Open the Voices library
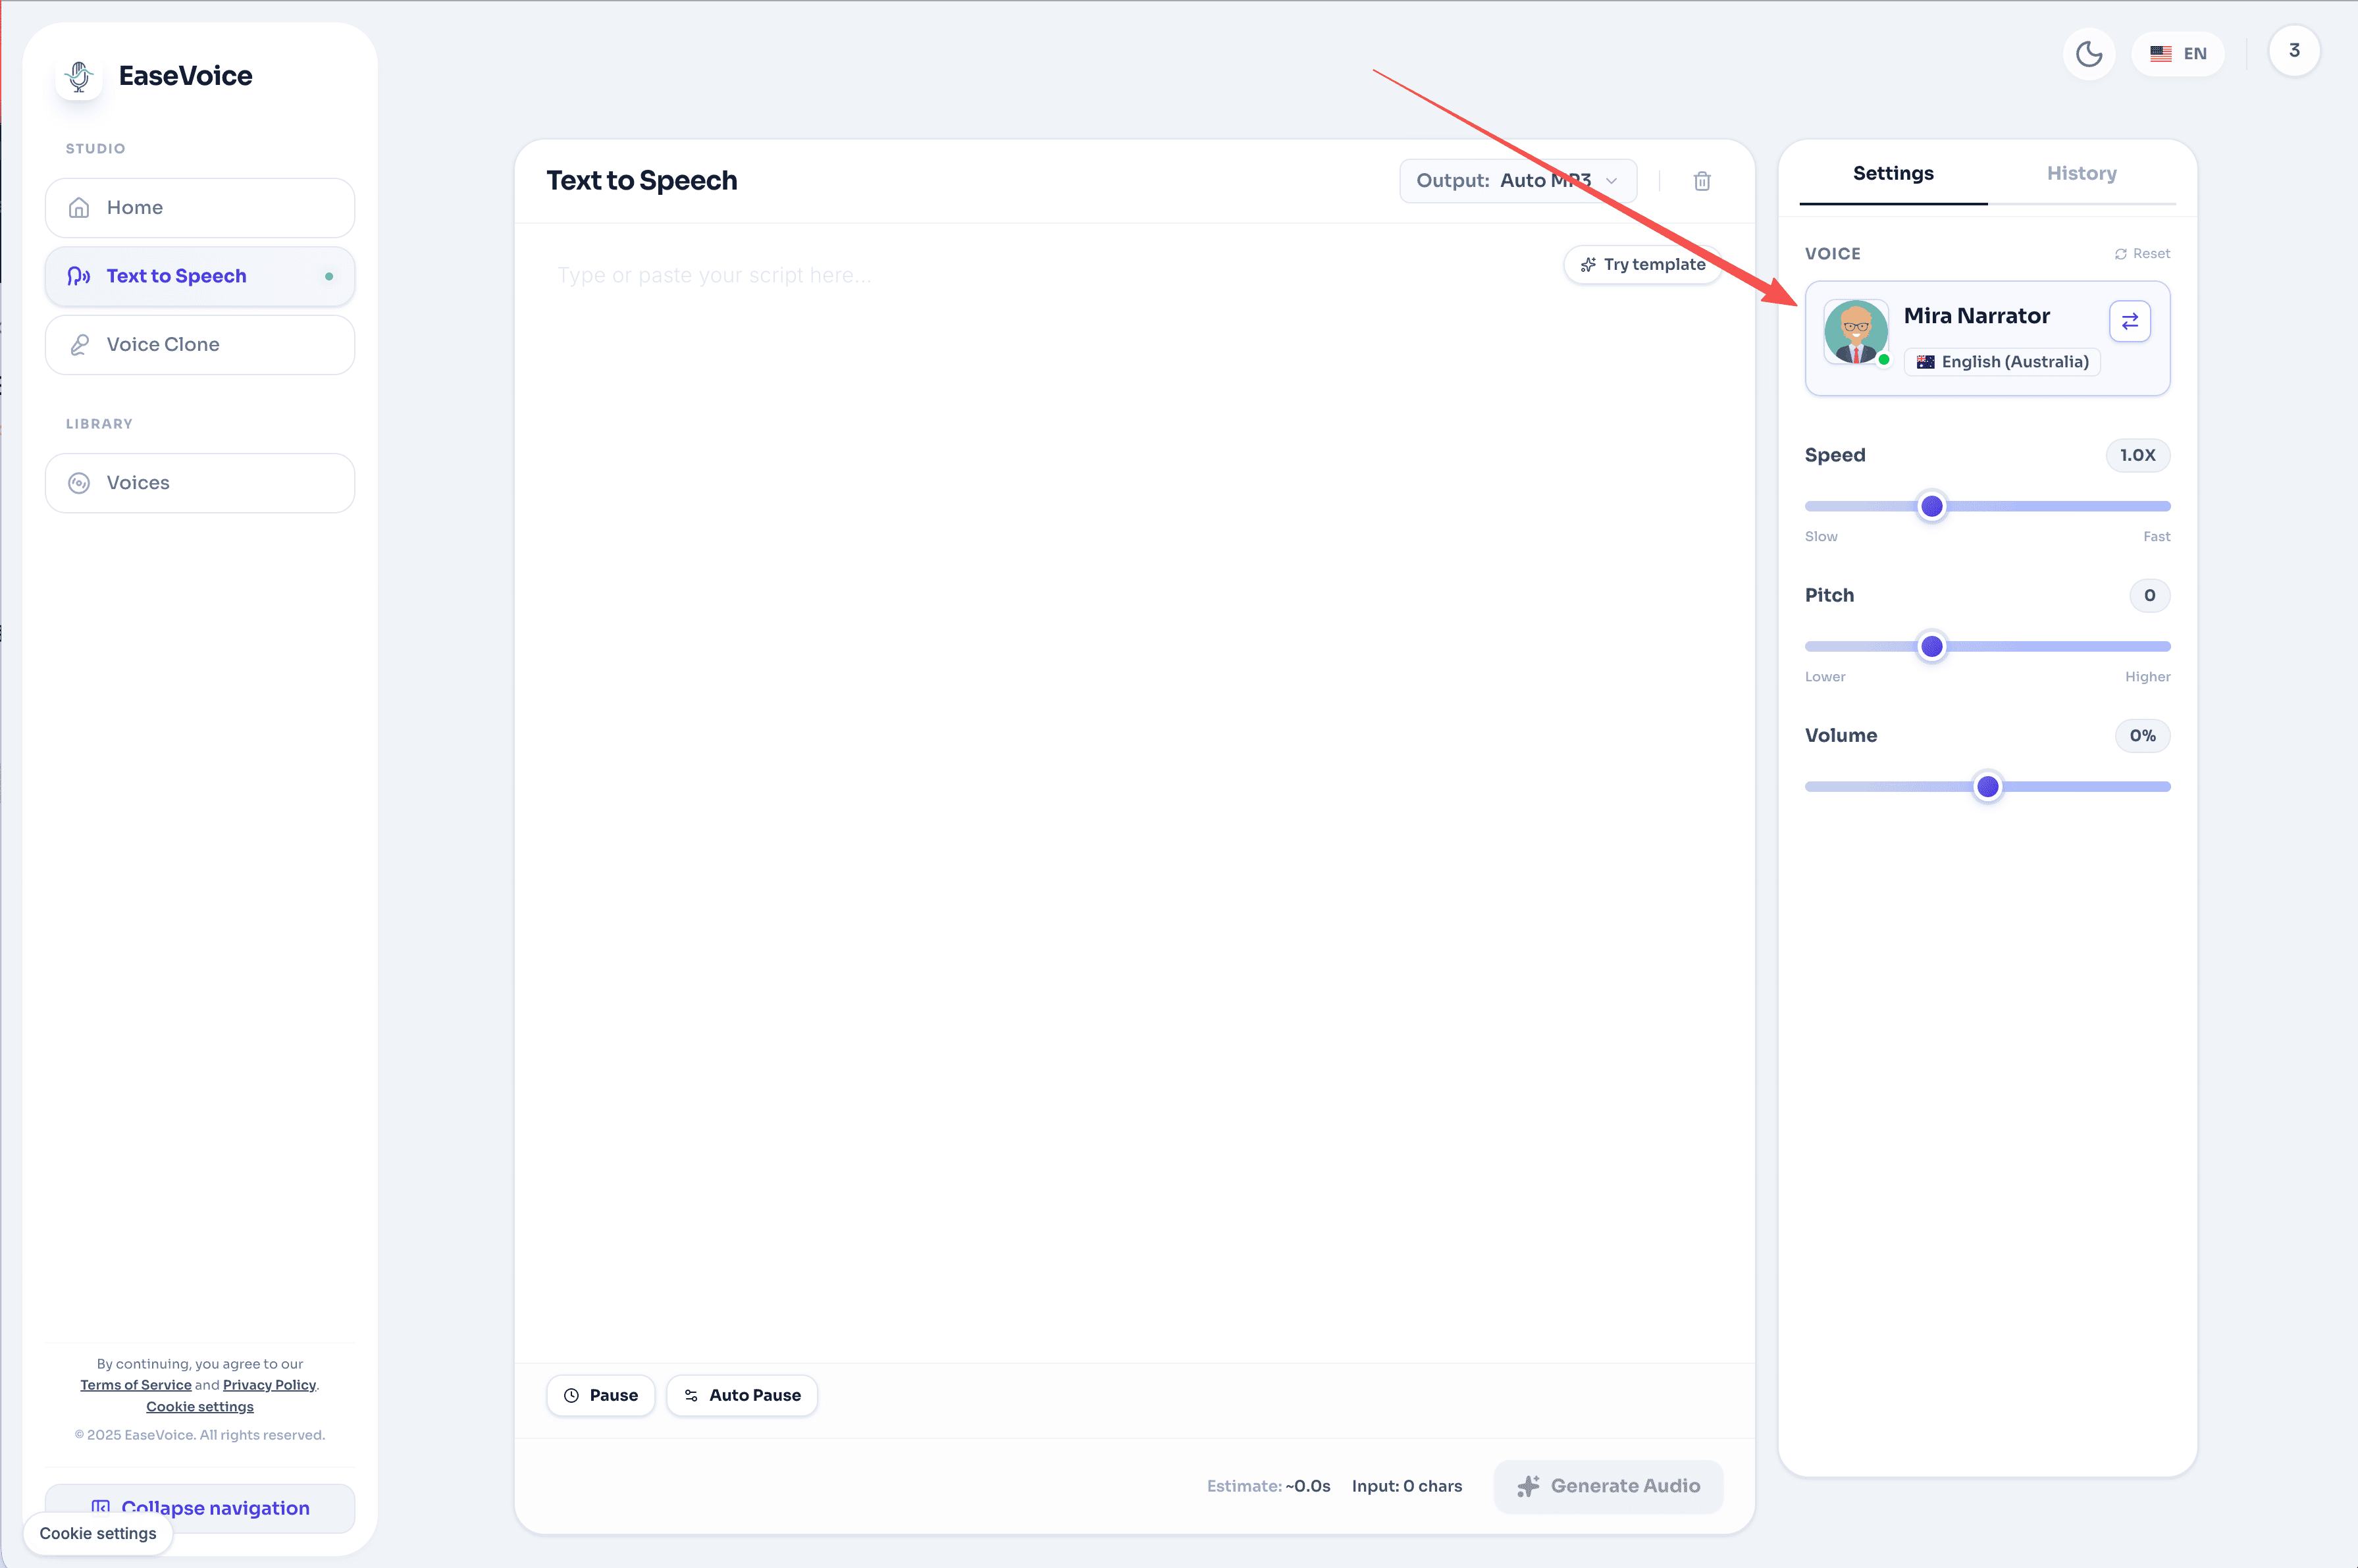Viewport: 2358px width, 1568px height. point(200,483)
